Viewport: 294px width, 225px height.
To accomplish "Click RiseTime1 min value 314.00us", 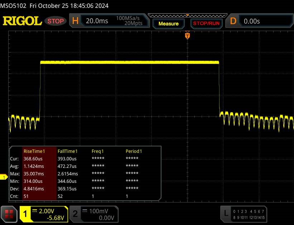I will (33, 181).
